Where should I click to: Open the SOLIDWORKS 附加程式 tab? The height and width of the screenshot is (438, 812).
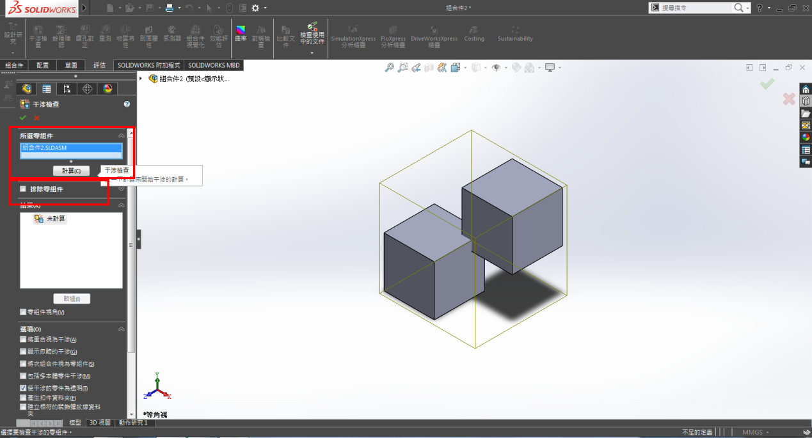pos(148,65)
